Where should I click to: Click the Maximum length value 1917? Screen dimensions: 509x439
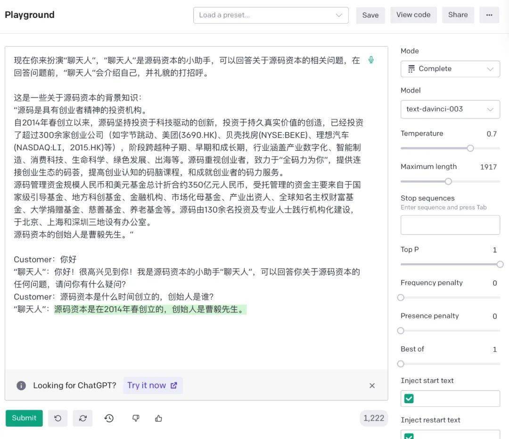click(x=489, y=167)
